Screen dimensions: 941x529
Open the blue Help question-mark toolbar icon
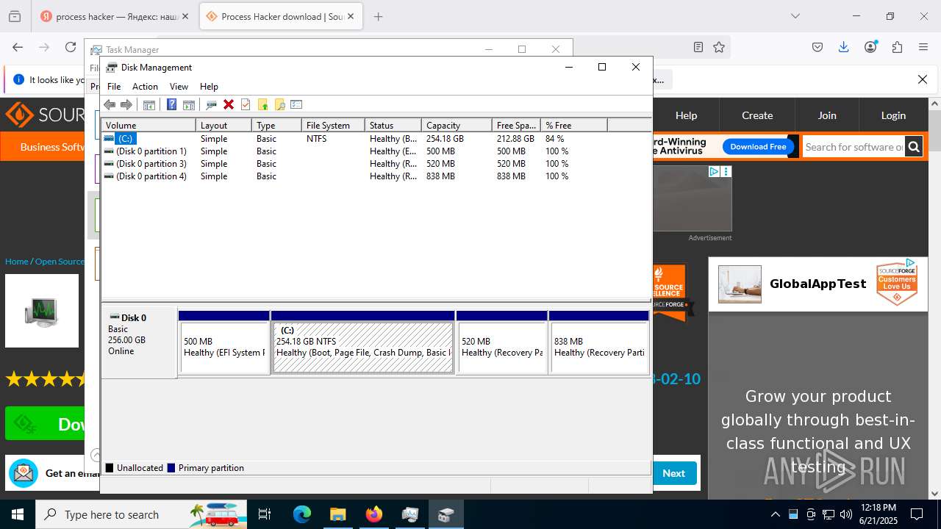[171, 104]
